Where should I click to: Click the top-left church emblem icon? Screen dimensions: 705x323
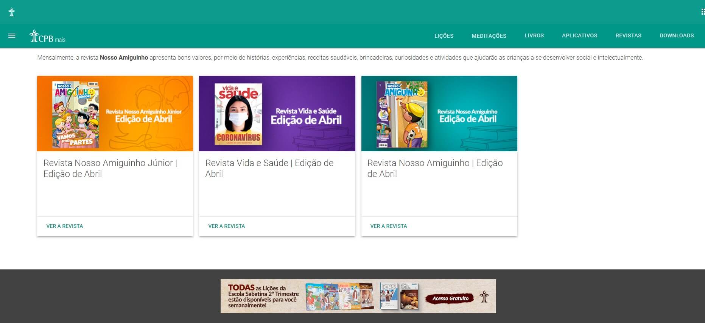pyautogui.click(x=11, y=12)
